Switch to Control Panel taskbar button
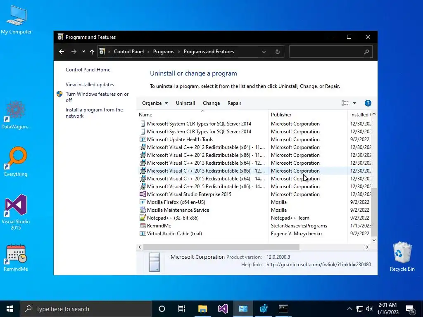The width and height of the screenshot is (423, 317). click(243, 309)
